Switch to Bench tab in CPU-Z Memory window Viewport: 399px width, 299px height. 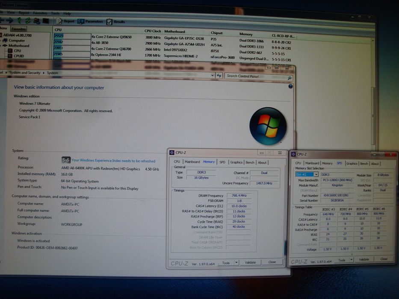[x=250, y=162]
